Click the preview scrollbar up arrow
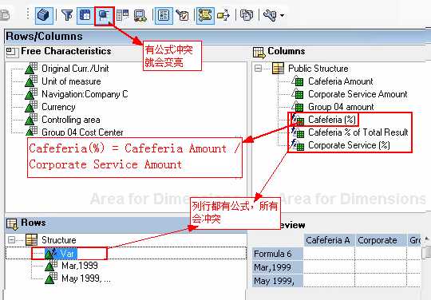 (426, 239)
